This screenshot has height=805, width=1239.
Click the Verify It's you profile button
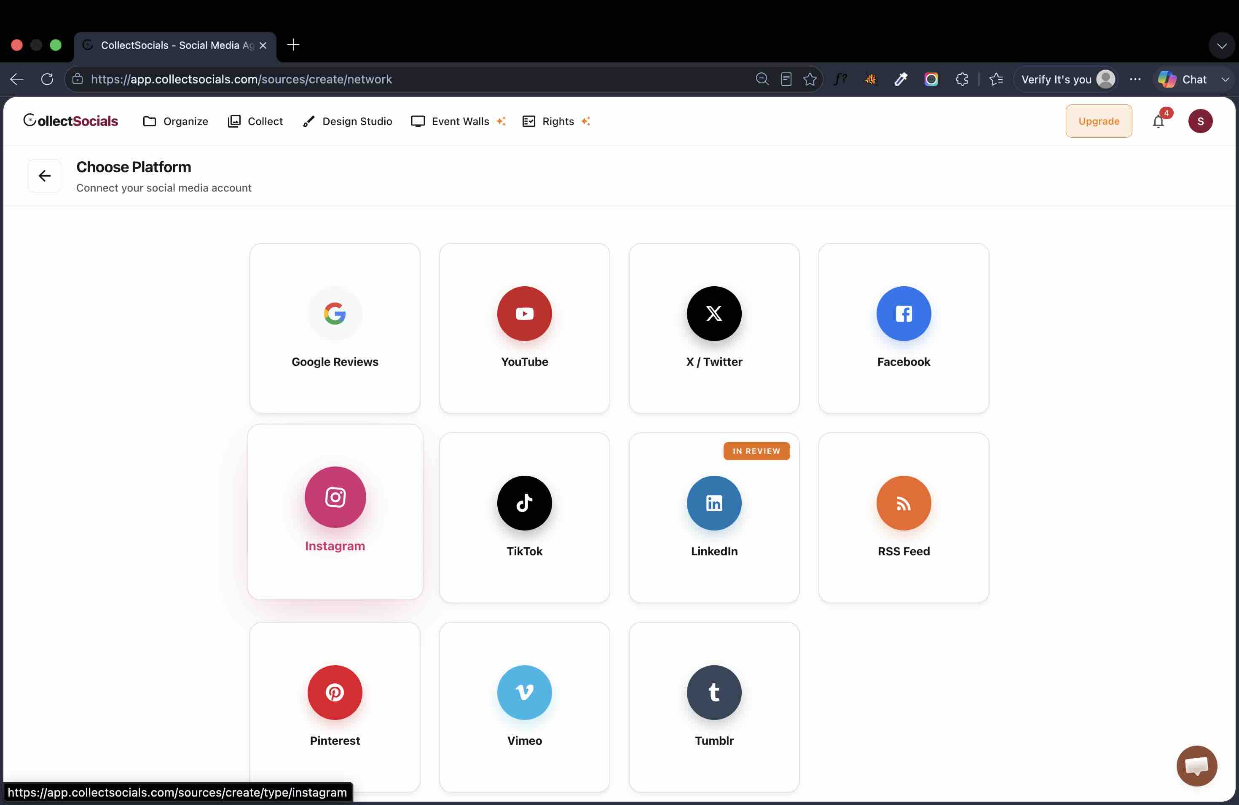(x=1065, y=79)
